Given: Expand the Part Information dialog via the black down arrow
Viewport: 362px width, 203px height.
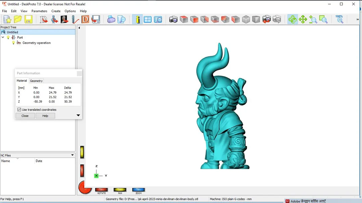Looking at the screenshot, I should click(78, 115).
